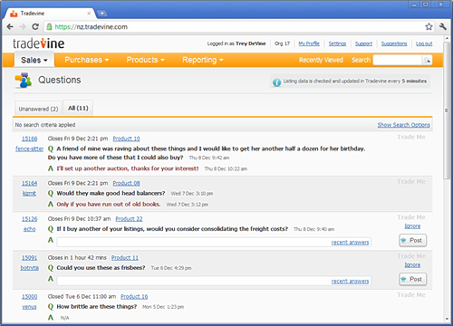Close the Tradevine browser tab

click(89, 14)
